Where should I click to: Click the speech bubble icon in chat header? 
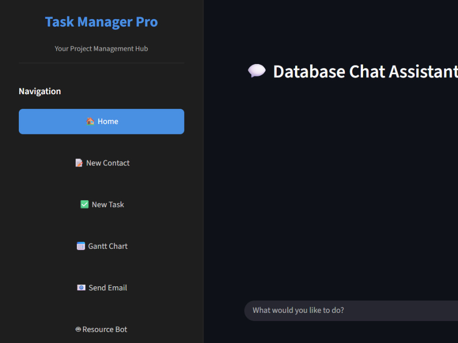click(257, 71)
